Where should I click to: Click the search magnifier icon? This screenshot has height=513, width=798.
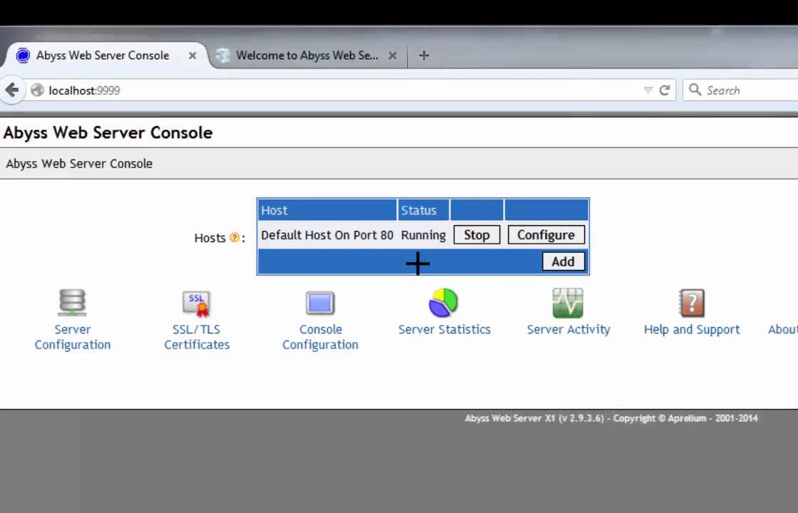pos(695,90)
